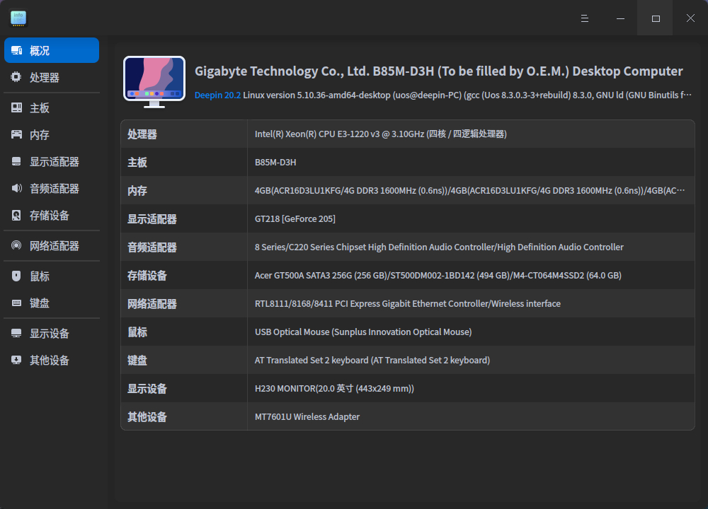The image size is (708, 509).
Task: Click the 显示适配器 graphics card icon
Action: tap(16, 161)
